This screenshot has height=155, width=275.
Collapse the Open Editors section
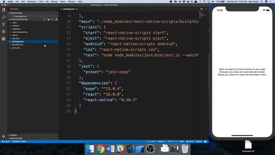[x=16, y=13]
